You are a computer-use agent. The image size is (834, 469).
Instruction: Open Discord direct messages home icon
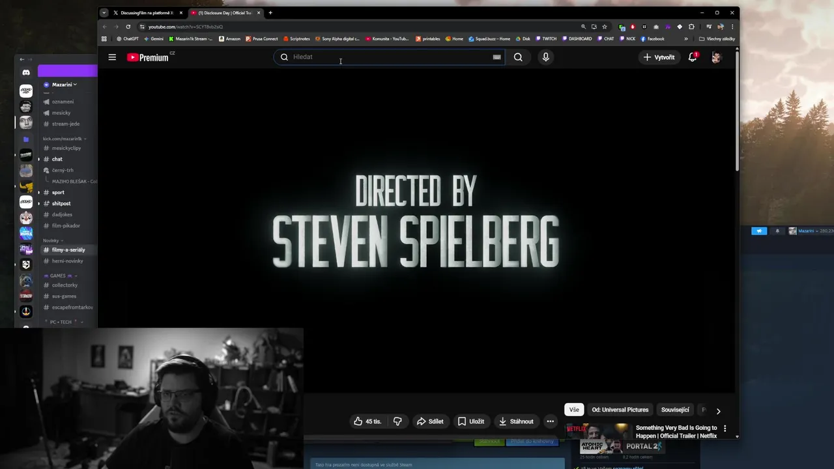point(26,72)
